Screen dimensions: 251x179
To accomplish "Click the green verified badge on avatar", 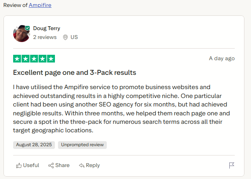I will click(x=27, y=28).
